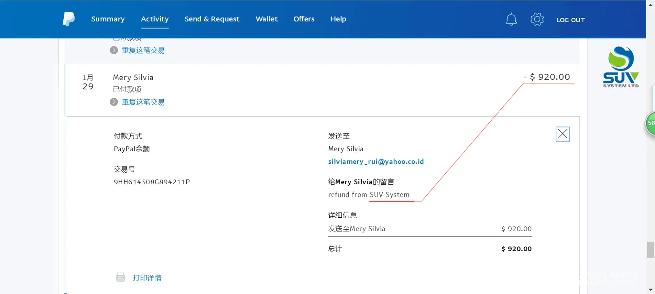Click the scrollbar down arrow
The image size is (655, 294).
pyautogui.click(x=650, y=290)
